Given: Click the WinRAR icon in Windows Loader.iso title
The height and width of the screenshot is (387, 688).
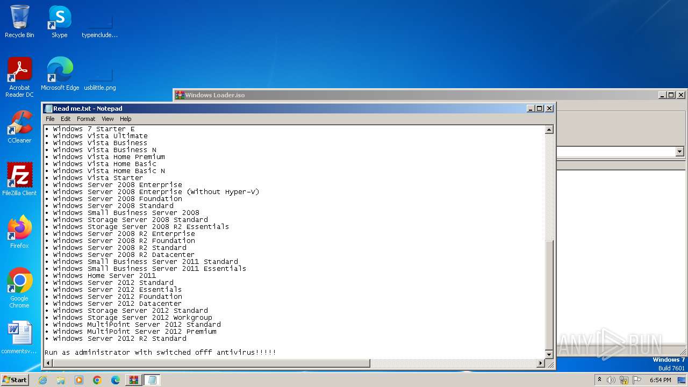Looking at the screenshot, I should click(180, 95).
